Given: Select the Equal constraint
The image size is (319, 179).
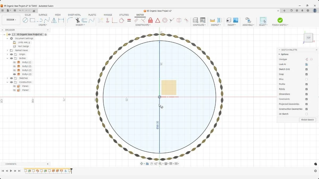Looking at the screenshot, I should click(x=129, y=20).
